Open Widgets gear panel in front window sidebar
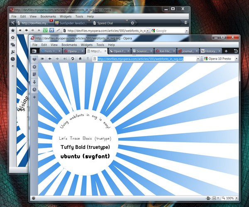Screen dimensions: 249x207 [x=34, y=67]
